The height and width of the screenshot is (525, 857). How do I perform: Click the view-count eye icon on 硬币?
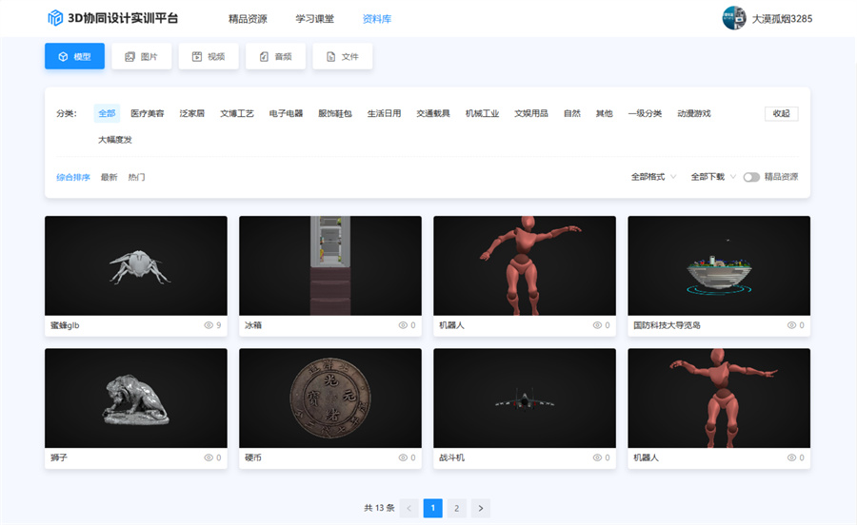point(403,457)
